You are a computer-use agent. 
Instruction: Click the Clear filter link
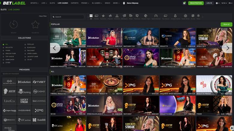43,16
